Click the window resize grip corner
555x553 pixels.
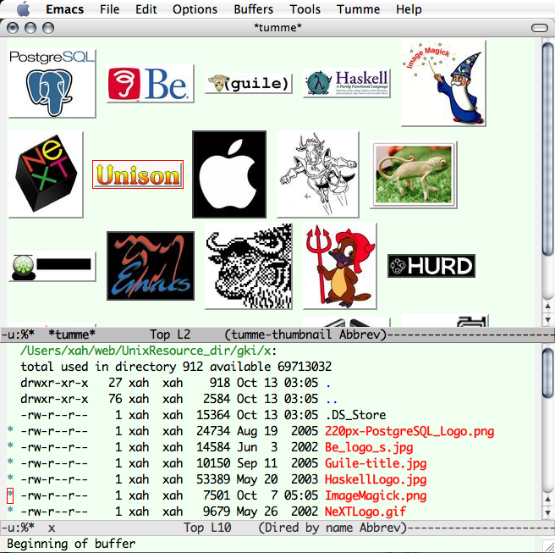(548, 546)
